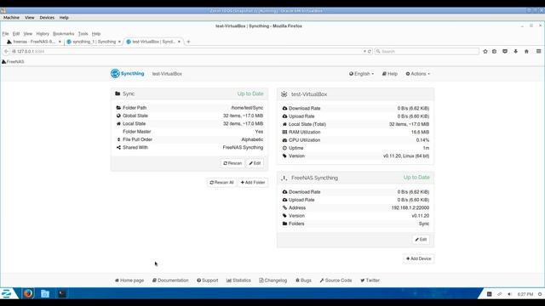Open the Help link in Syncthing navbar
Viewport: 545px width, 306px height.
click(x=390, y=74)
